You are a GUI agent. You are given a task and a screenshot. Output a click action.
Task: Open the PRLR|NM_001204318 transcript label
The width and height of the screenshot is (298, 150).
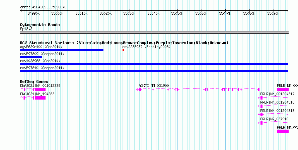[277, 111]
